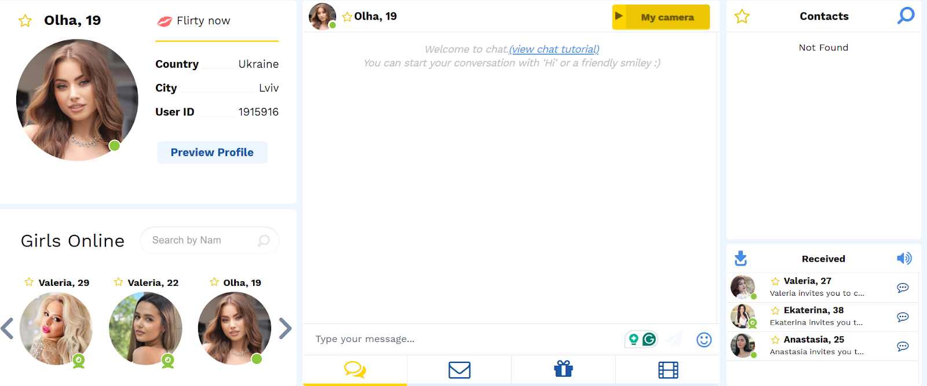This screenshot has height=386, width=927.
Task: Open chat bubble icon next to Anastasia, 25
Action: tap(903, 346)
